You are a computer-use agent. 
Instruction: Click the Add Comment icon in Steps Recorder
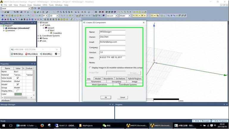41,54
